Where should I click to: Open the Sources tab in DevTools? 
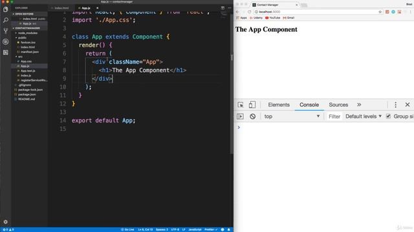[338, 104]
